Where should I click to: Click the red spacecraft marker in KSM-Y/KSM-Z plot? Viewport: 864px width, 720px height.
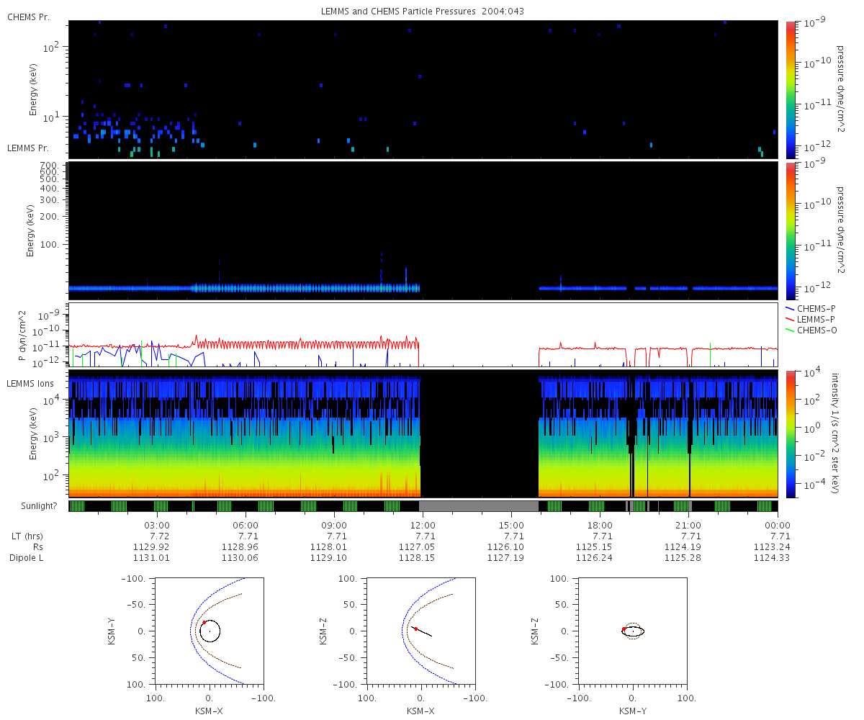pyautogui.click(x=624, y=629)
